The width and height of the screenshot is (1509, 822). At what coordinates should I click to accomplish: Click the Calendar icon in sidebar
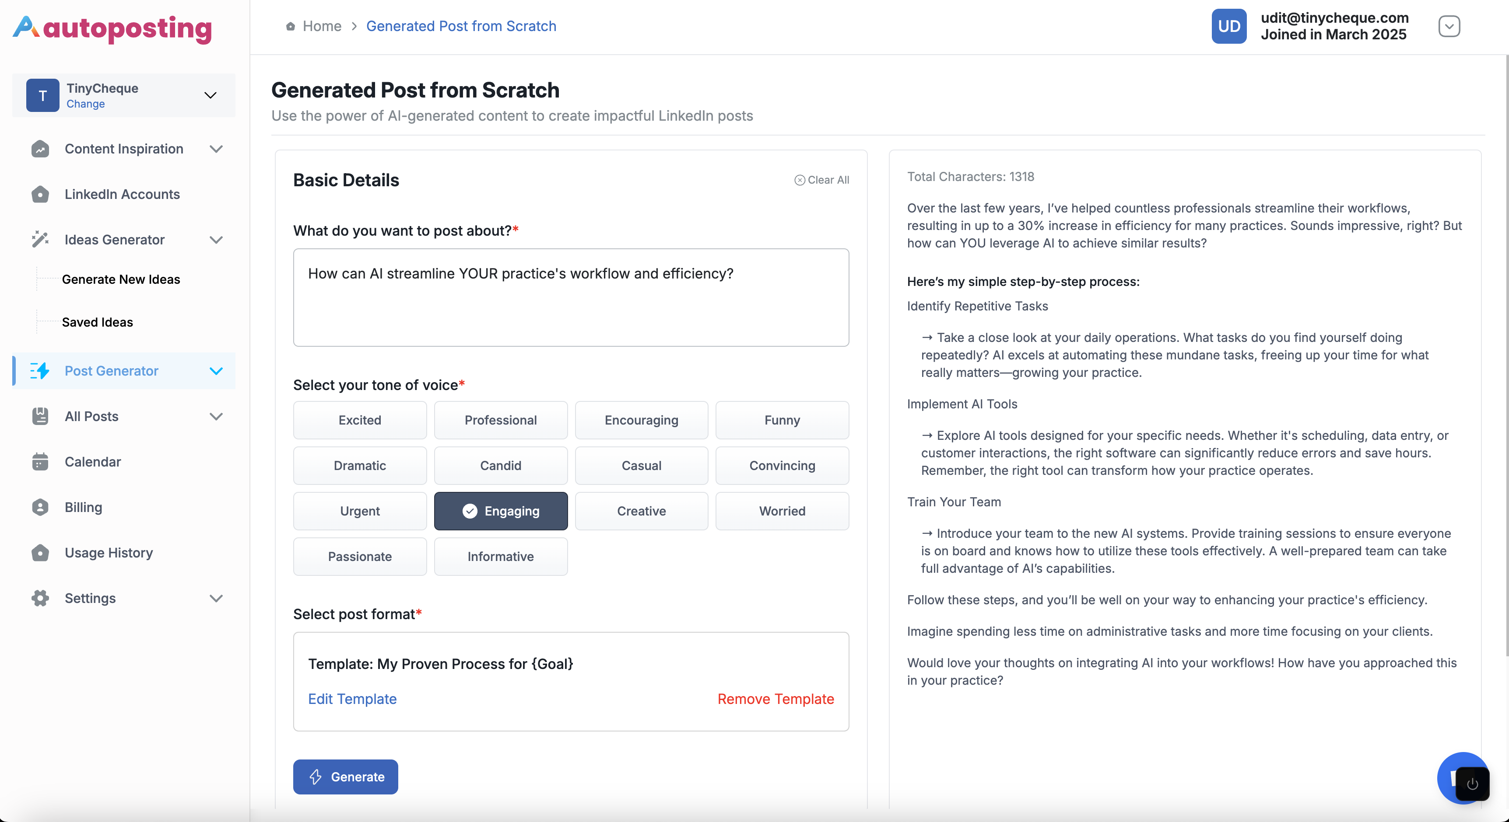click(x=40, y=462)
